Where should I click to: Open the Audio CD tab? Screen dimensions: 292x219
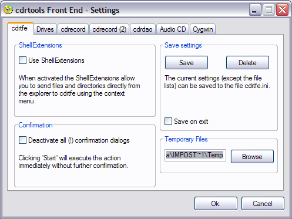[173, 29]
